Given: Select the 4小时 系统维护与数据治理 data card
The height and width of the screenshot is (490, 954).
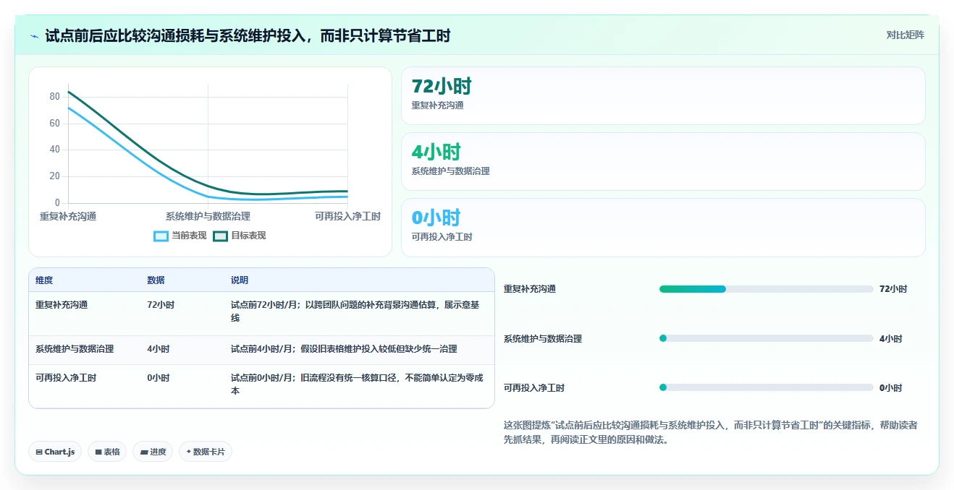Looking at the screenshot, I should [x=663, y=161].
